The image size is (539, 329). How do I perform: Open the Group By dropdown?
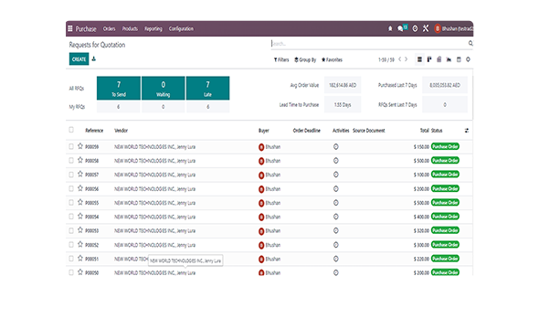305,59
